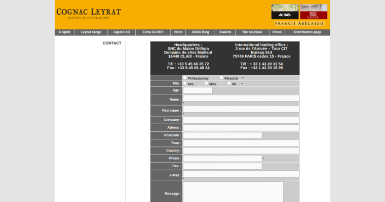Visit the ABK6 Blog link
Viewport: 385px width, 202px height.
pos(201,32)
